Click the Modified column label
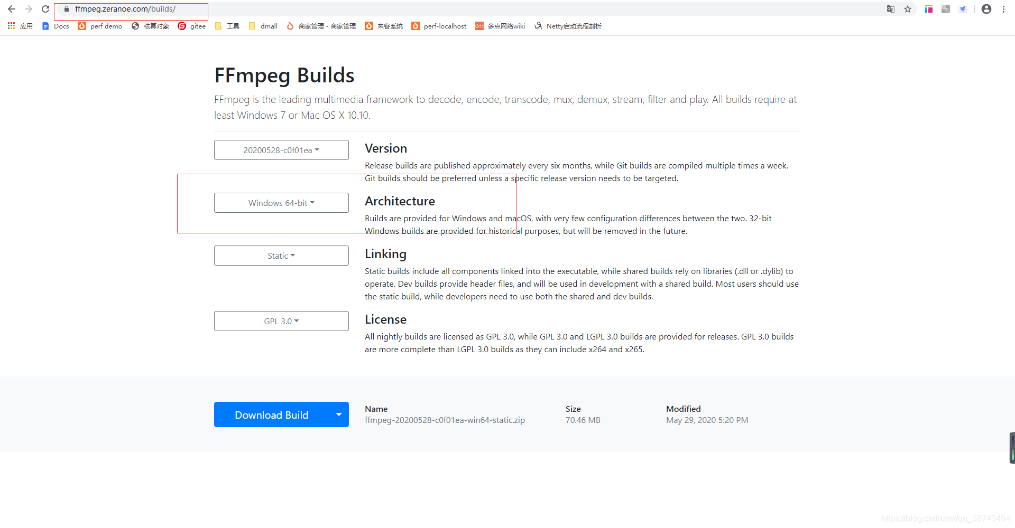This screenshot has width=1015, height=528. pos(683,409)
